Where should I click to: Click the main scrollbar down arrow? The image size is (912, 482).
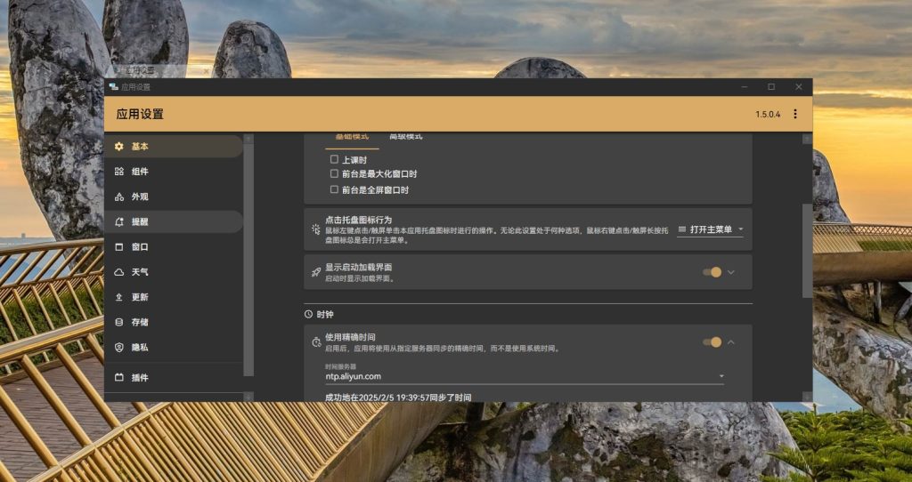click(x=807, y=397)
